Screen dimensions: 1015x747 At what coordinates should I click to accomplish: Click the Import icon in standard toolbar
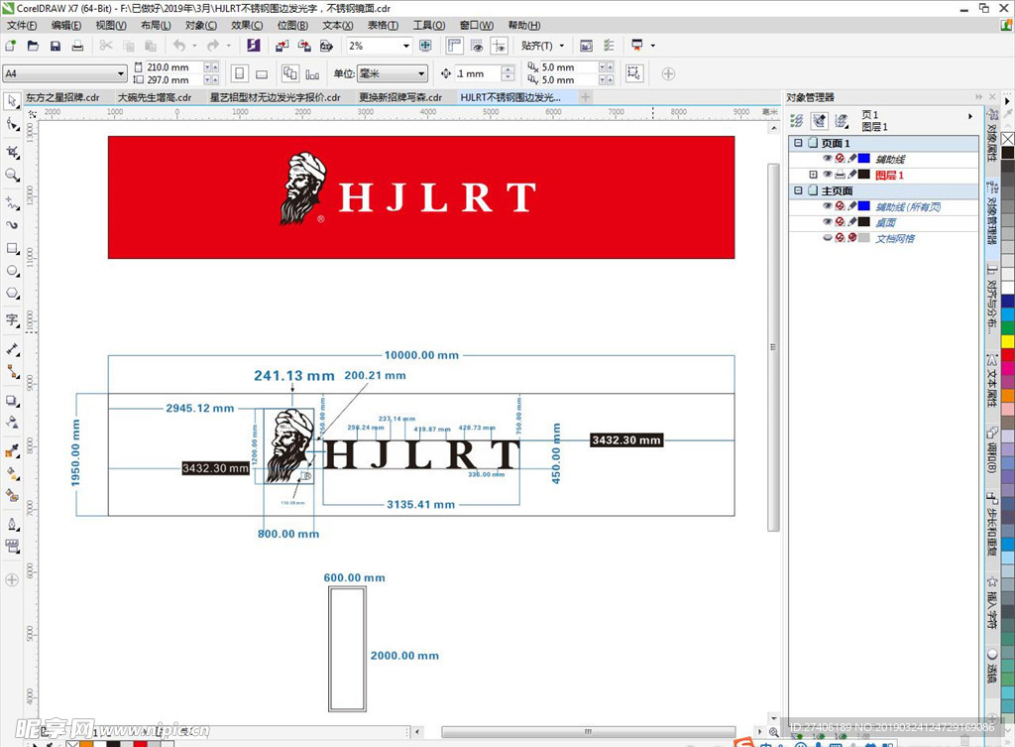click(x=282, y=46)
